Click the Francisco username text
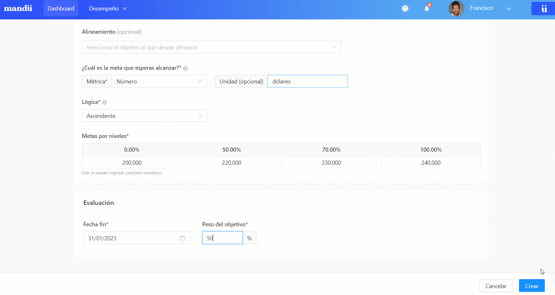This screenshot has height=295, width=555. [481, 8]
